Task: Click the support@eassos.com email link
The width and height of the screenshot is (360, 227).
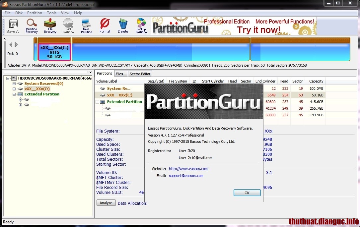Action: 186,176
